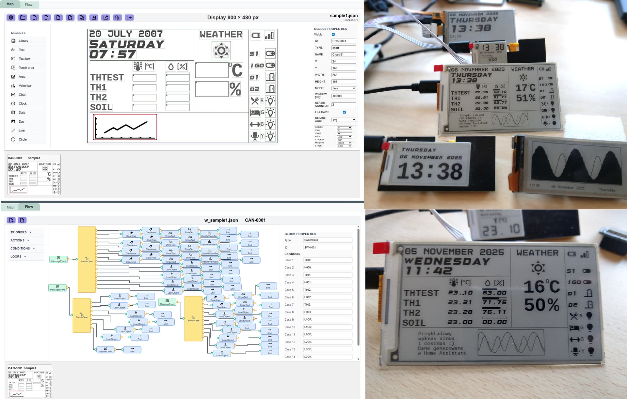Image resolution: width=627 pixels, height=399 pixels.
Task: Switch to the Map tab in the lower panel
Action: [x=10, y=207]
